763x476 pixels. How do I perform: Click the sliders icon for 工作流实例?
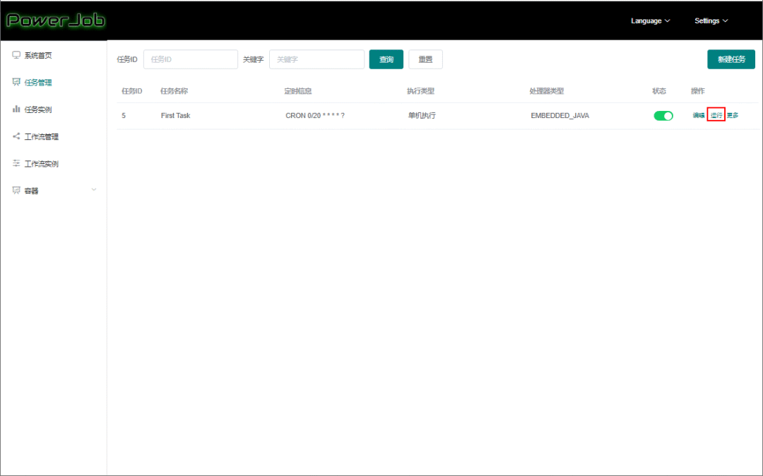(x=16, y=163)
